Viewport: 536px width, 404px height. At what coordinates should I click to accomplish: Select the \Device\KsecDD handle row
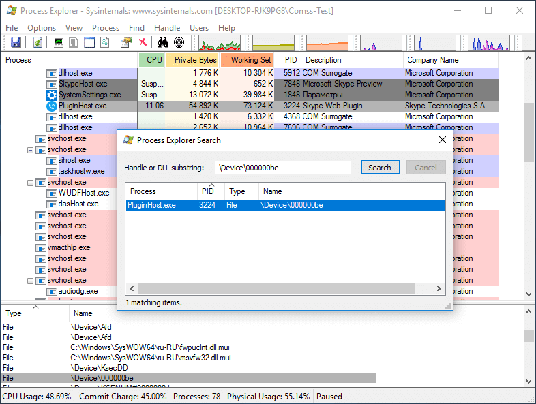pyautogui.click(x=189, y=368)
